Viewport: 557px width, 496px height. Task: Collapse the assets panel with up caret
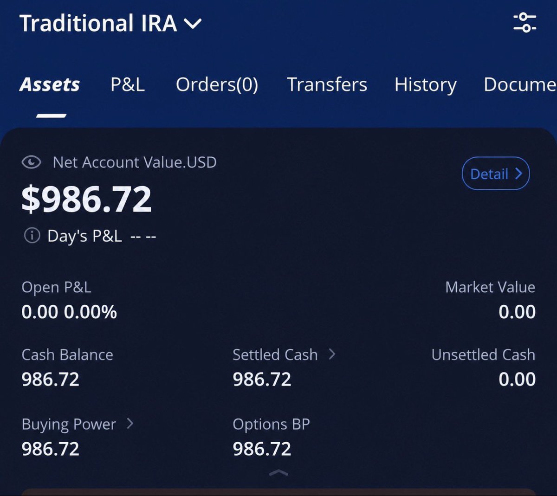click(278, 473)
